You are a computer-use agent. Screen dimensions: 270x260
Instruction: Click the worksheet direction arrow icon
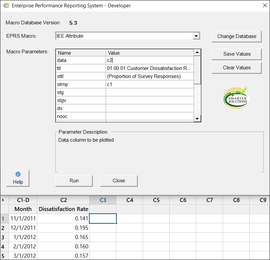[3, 200]
